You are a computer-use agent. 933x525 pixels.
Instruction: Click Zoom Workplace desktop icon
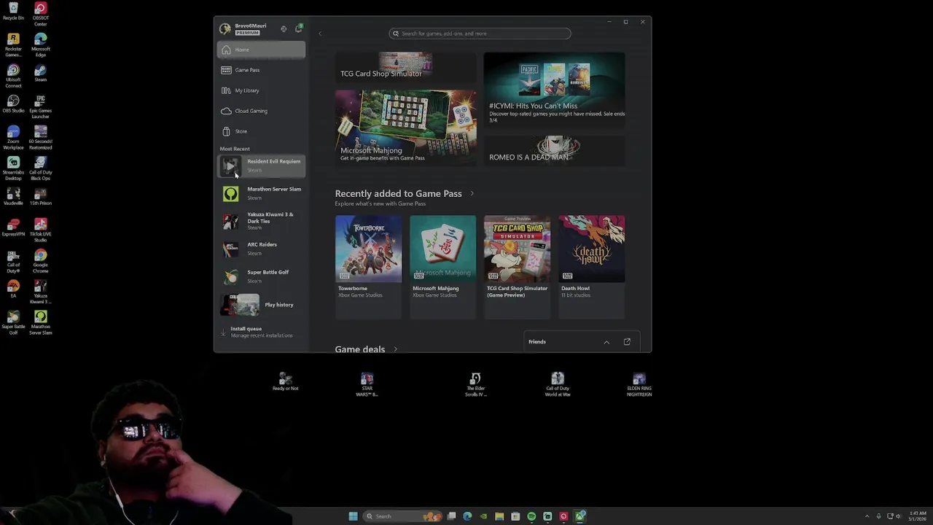tap(13, 138)
